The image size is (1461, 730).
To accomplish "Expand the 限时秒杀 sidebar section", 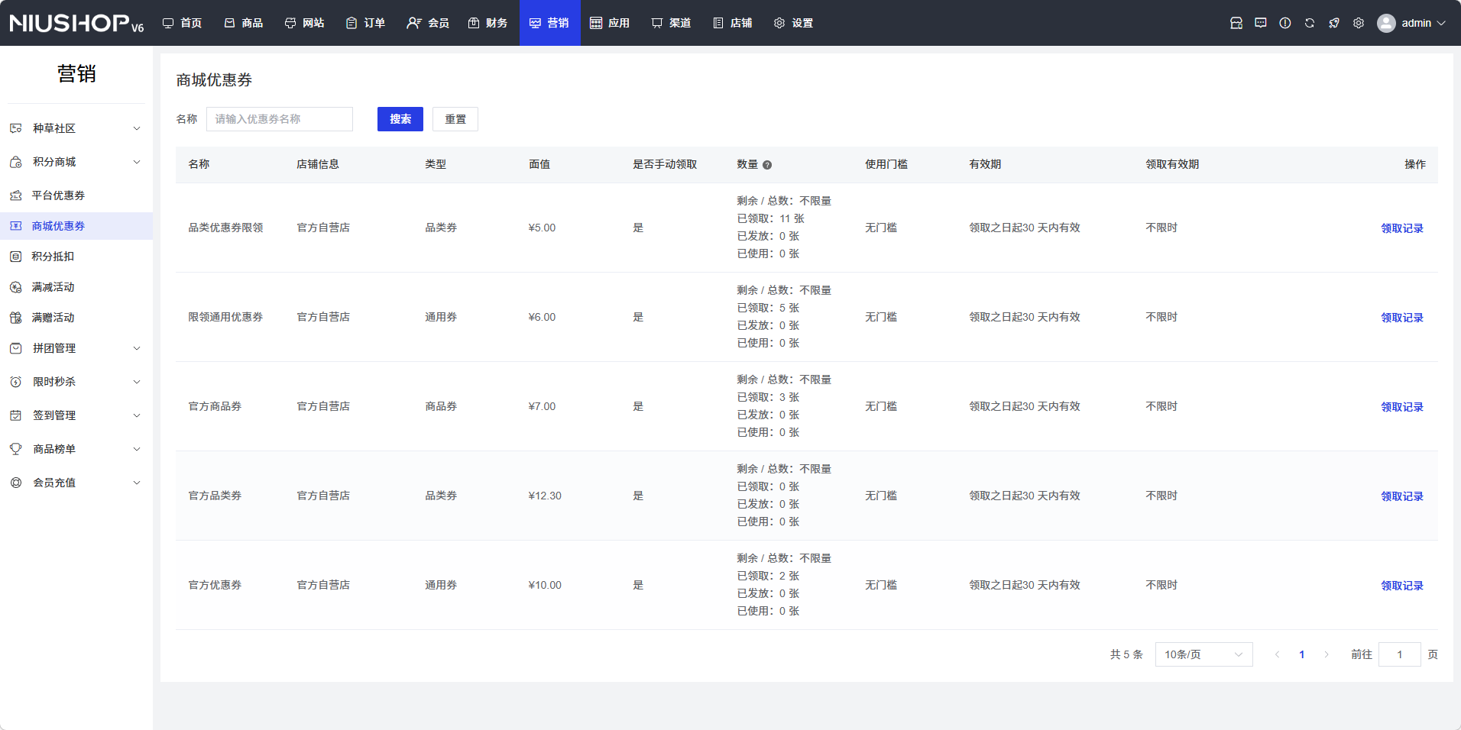I will click(76, 382).
